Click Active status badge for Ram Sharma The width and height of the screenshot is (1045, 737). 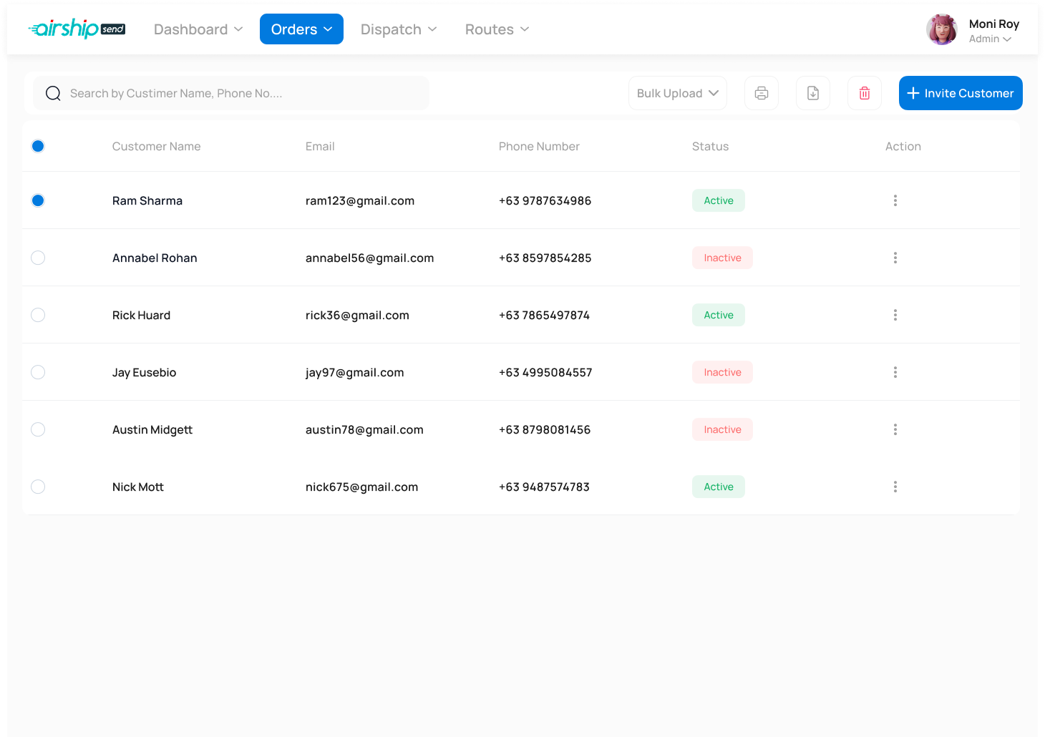[x=719, y=200]
